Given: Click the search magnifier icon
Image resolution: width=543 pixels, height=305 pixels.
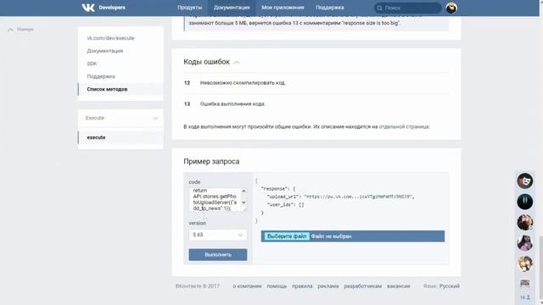Looking at the screenshot, I should pyautogui.click(x=379, y=8).
